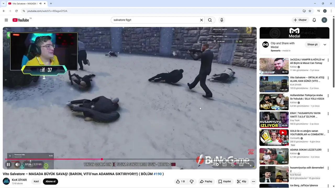Start voice search with microphone
The image size is (335, 188).
coord(222,20)
